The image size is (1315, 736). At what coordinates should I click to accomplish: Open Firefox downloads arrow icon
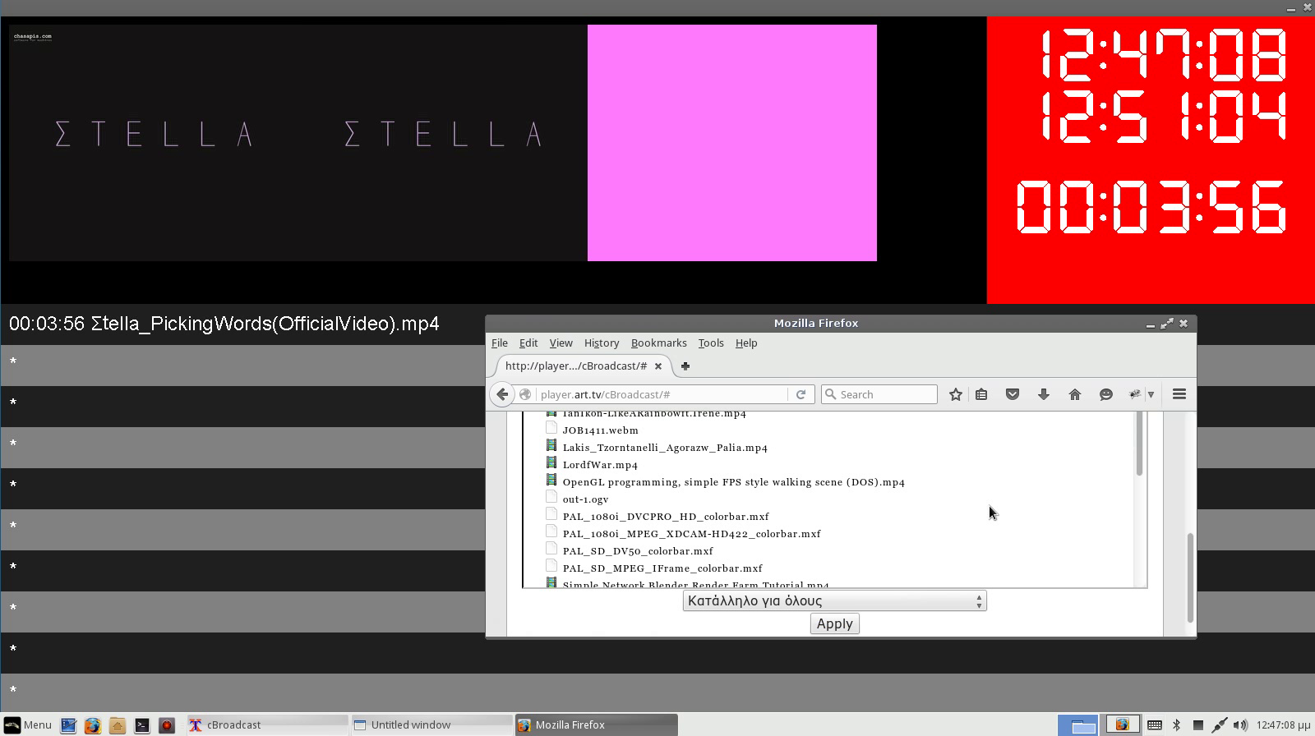click(1044, 394)
